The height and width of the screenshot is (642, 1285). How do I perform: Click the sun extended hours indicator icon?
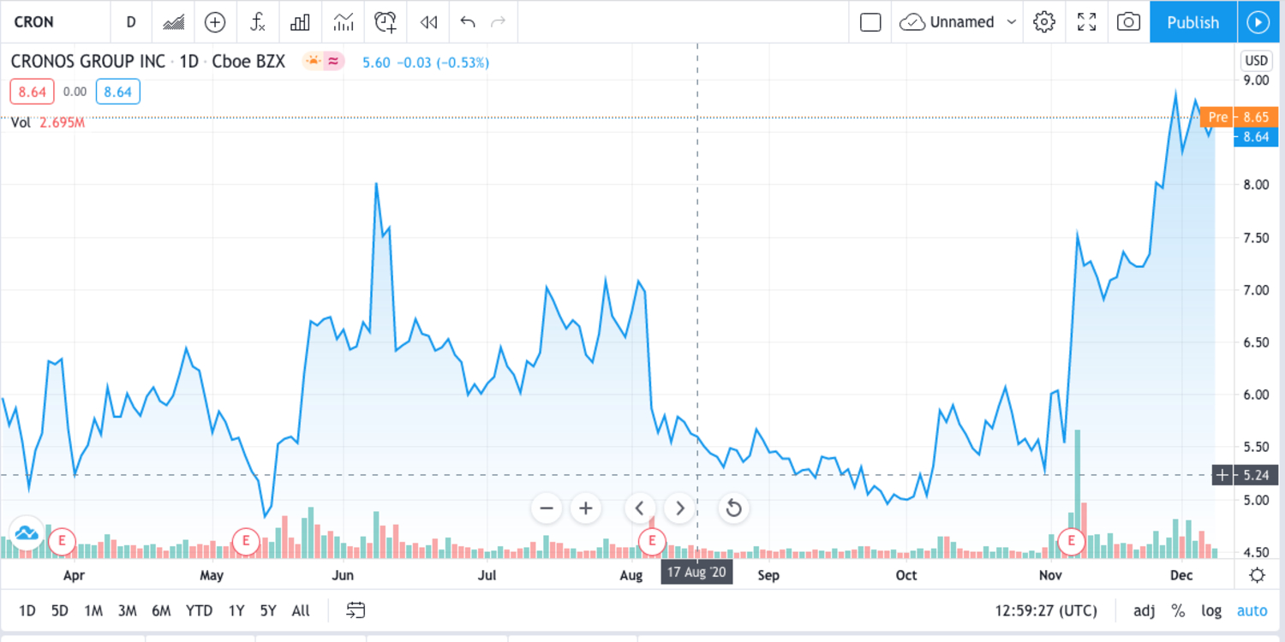[313, 62]
